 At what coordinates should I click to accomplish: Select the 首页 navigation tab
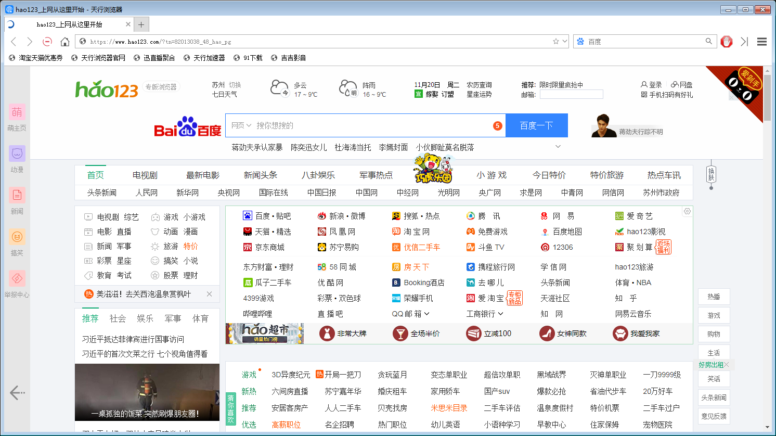coord(96,175)
